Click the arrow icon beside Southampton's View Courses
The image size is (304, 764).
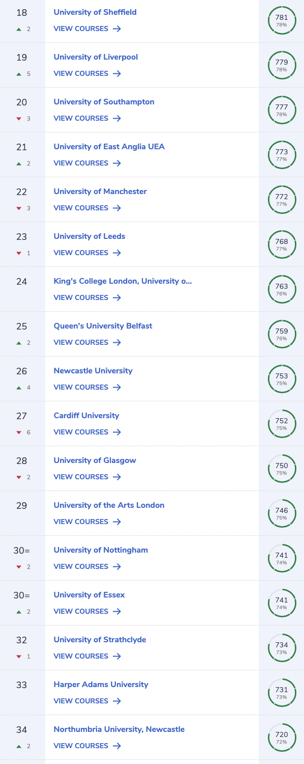click(x=117, y=118)
